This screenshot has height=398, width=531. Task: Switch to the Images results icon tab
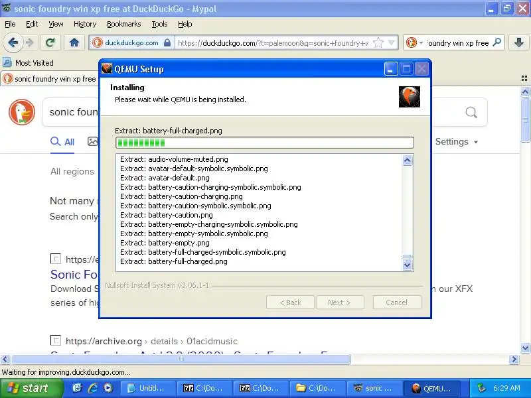click(x=92, y=141)
